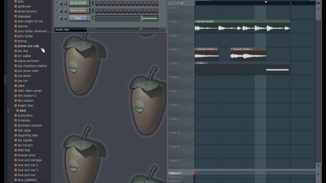Switch to PAT playlist tab
The height and width of the screenshot is (183, 326).
coord(182,3)
